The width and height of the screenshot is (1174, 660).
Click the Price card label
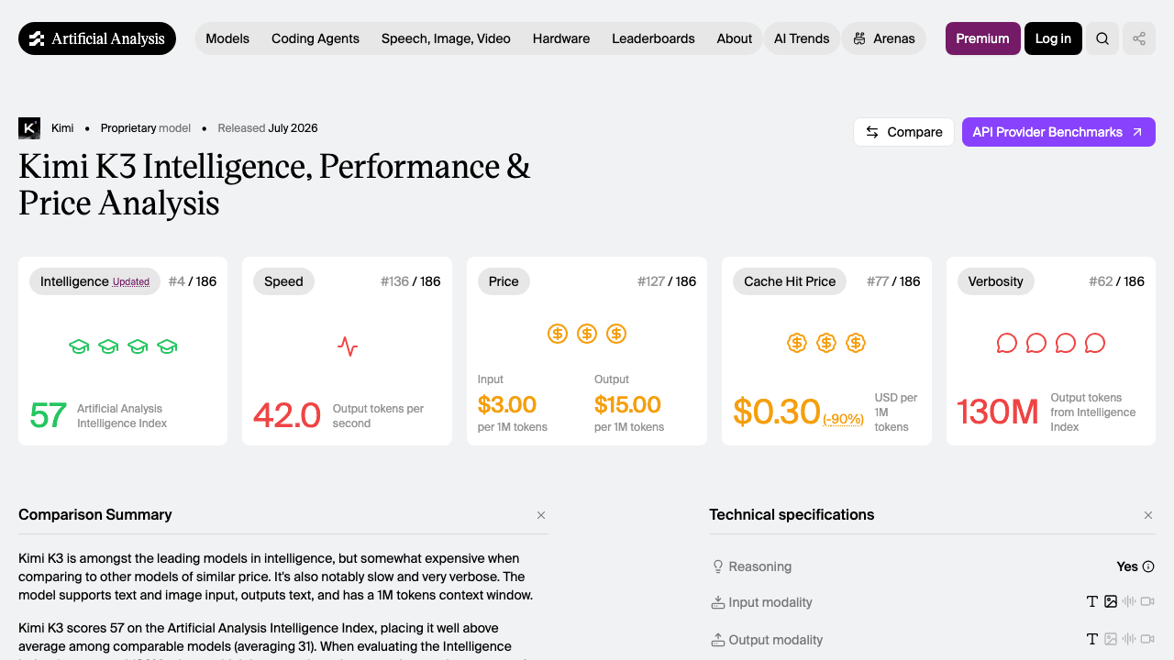pos(504,281)
